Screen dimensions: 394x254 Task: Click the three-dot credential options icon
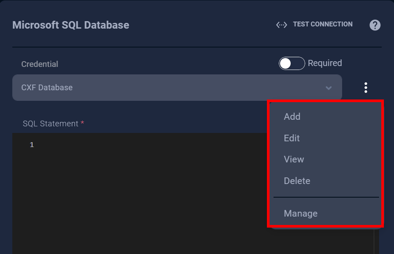366,88
